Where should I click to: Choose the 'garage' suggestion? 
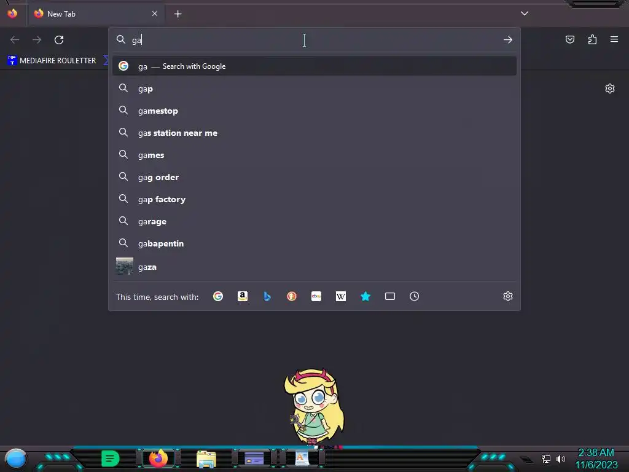pyautogui.click(x=314, y=221)
